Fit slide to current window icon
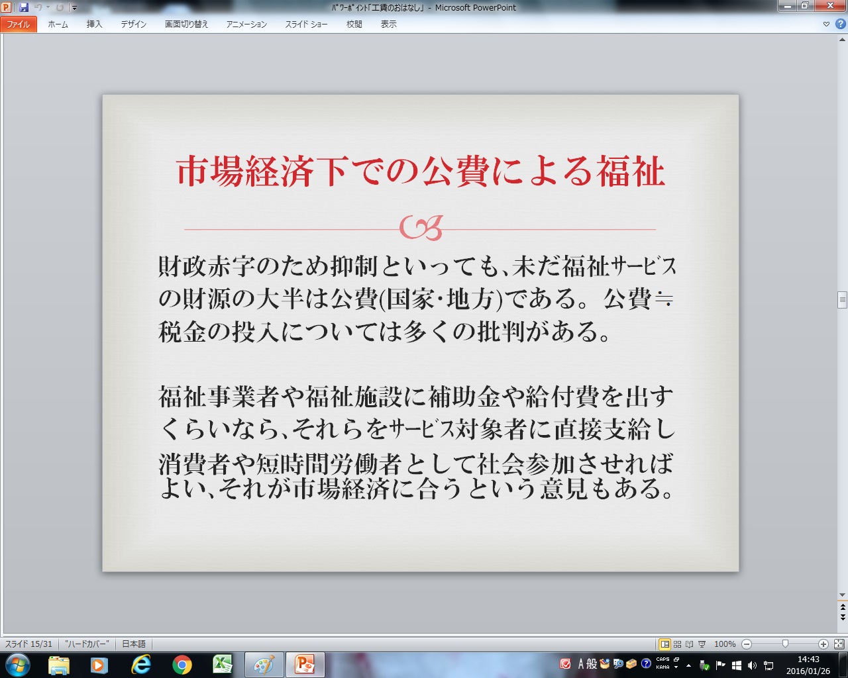The height and width of the screenshot is (678, 848). pyautogui.click(x=839, y=644)
